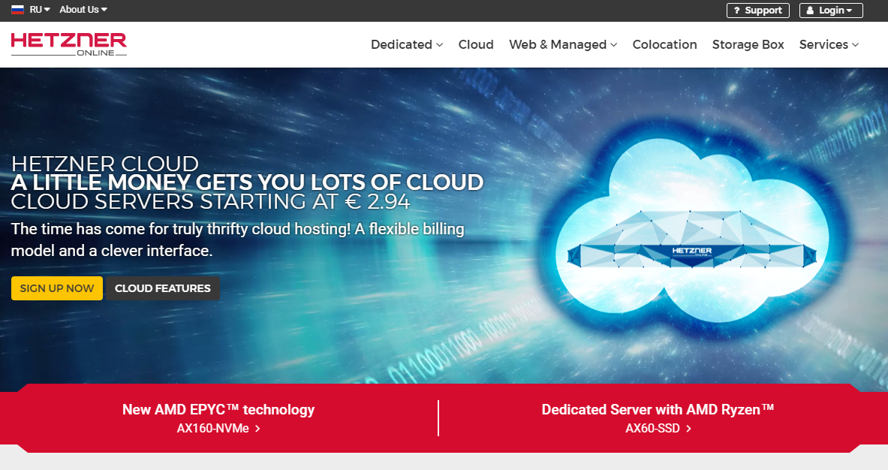
Task: Click the Cloud Features button
Action: click(163, 288)
